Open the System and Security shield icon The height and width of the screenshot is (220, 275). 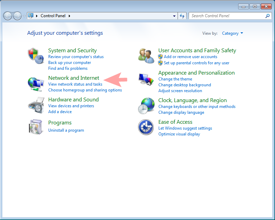(x=35, y=56)
